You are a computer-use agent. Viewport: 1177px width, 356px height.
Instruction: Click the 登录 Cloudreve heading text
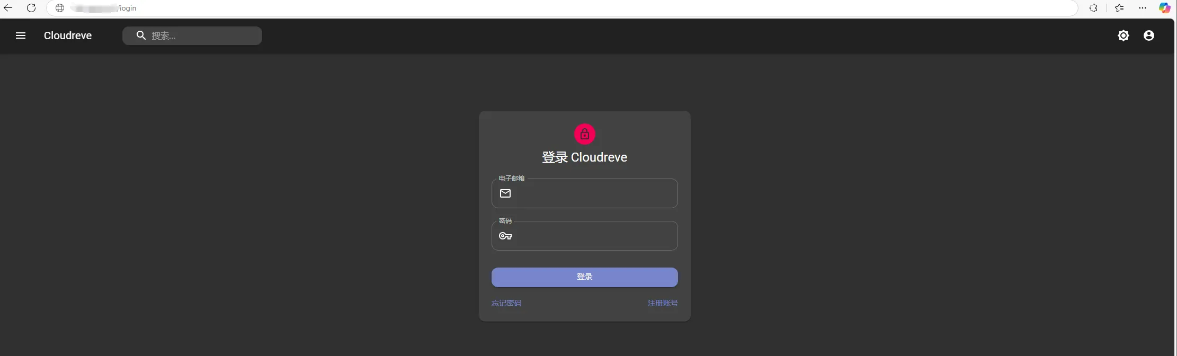[585, 157]
